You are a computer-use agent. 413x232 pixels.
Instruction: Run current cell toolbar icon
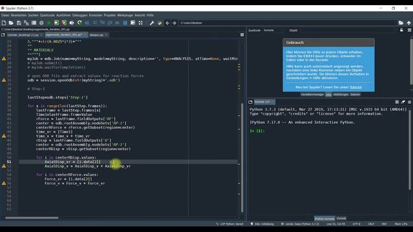57,23
